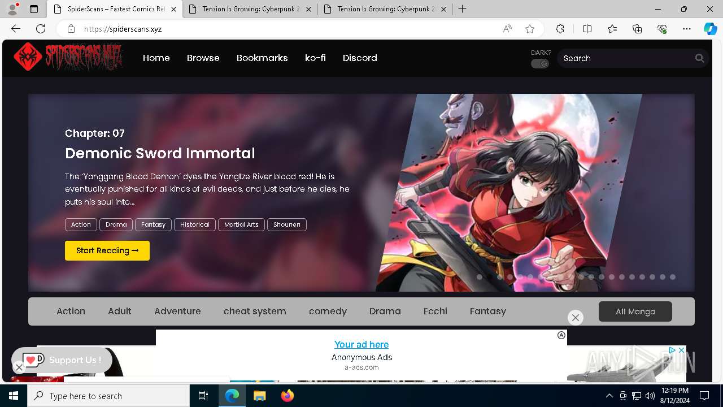Open the Extensions puzzle icon

[x=560, y=29]
